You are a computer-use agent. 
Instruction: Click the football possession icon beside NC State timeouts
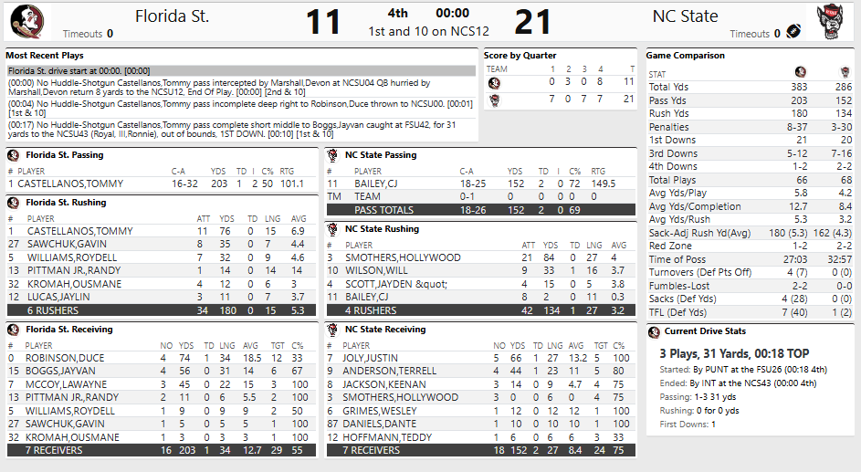pyautogui.click(x=793, y=33)
